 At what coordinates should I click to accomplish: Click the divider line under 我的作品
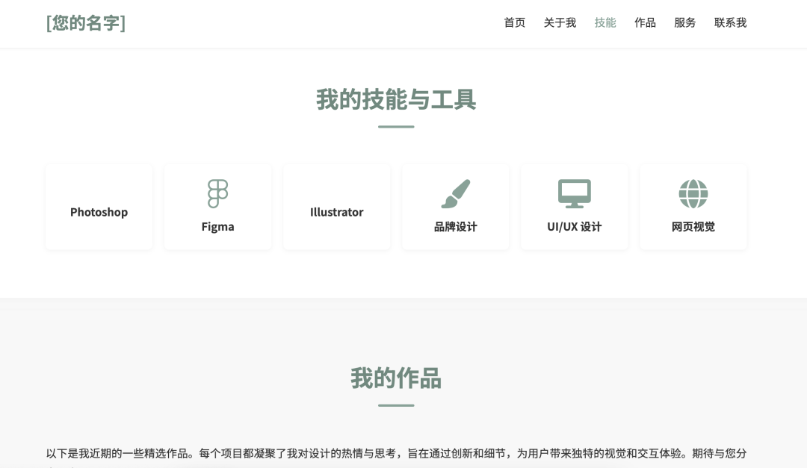click(x=395, y=405)
